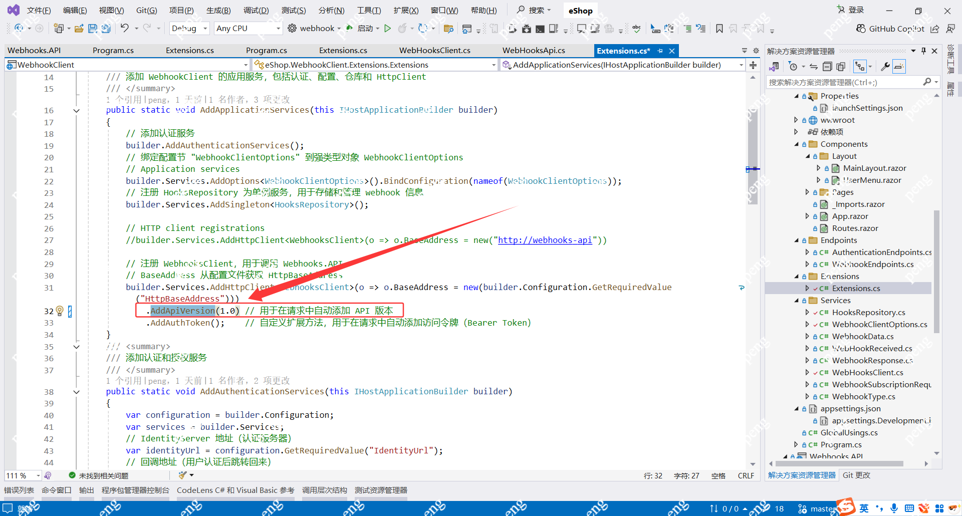The height and width of the screenshot is (516, 962).
Task: Collapse all nodes in Solution Explorer
Action: coord(827,67)
